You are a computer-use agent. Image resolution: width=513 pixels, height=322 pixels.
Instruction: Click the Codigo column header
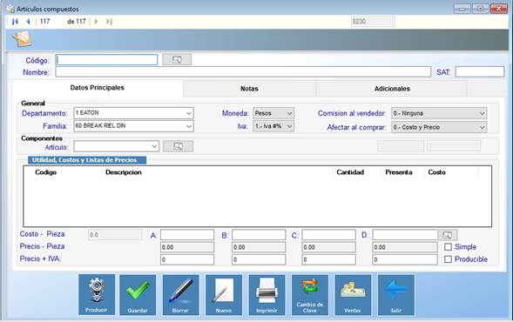[x=46, y=172]
